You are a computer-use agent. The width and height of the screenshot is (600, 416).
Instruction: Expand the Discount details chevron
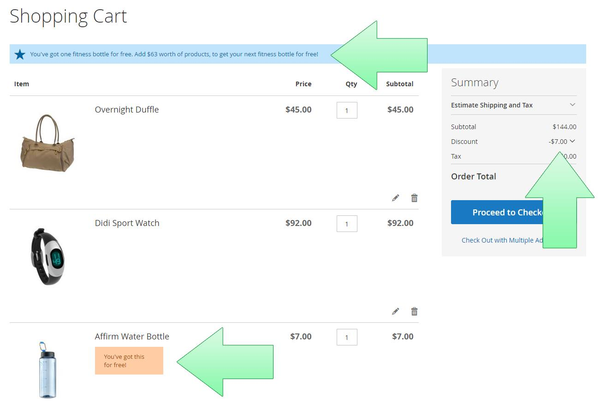[x=572, y=141]
